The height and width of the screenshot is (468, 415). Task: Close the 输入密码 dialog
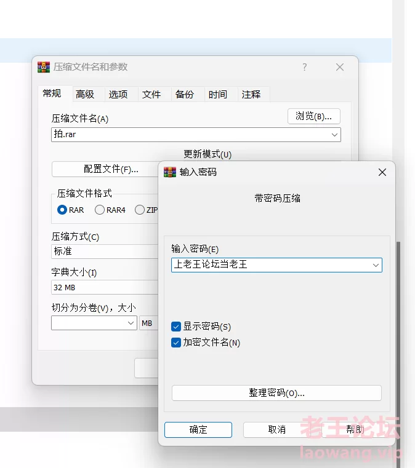[382, 172]
